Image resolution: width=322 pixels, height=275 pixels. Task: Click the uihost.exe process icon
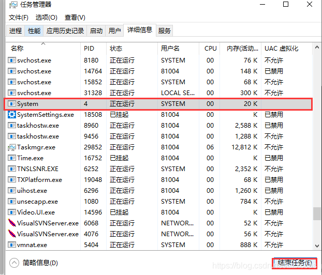pyautogui.click(x=12, y=191)
